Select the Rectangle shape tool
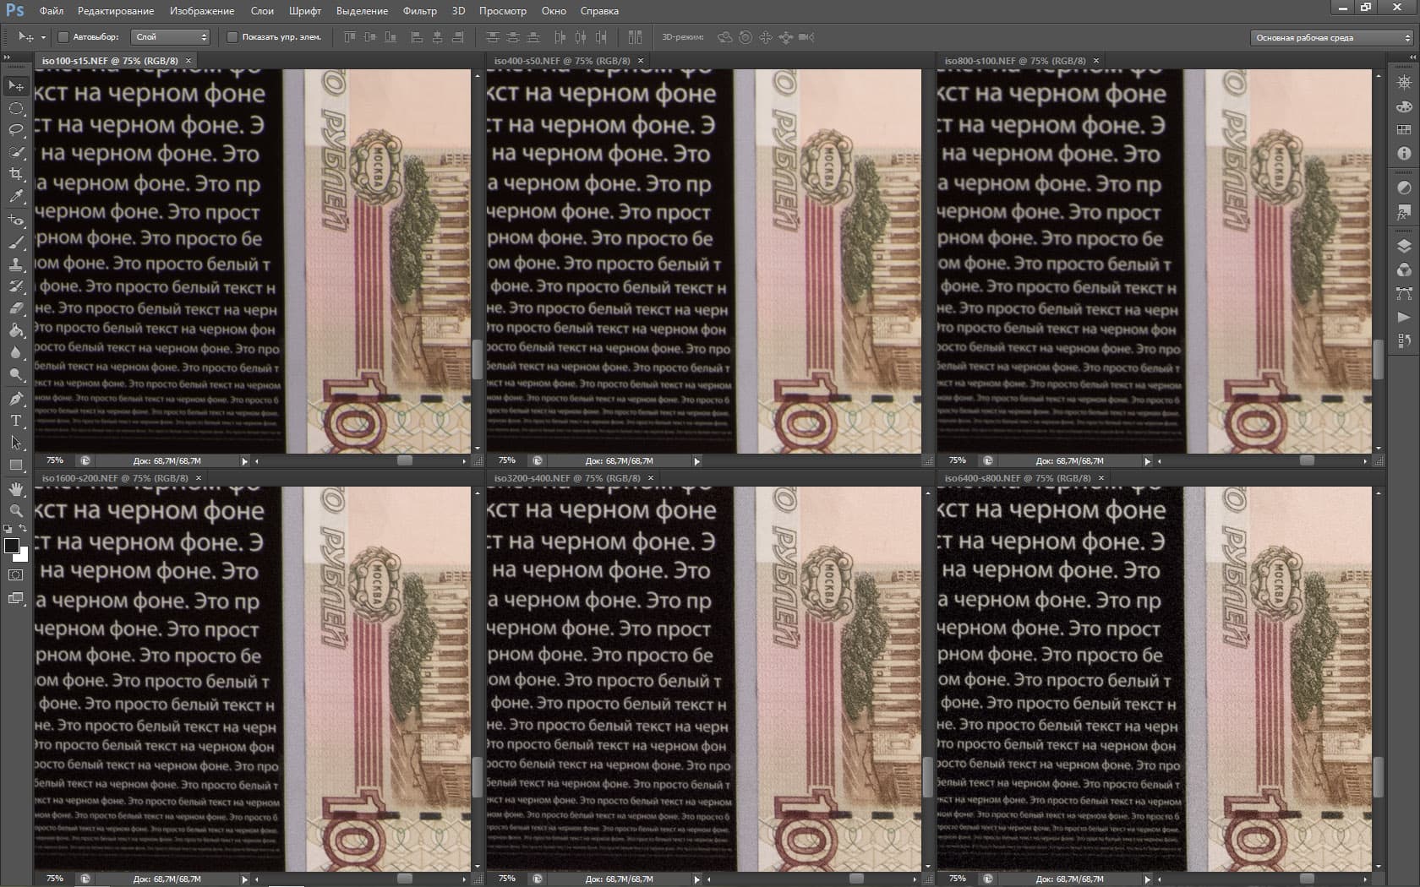 (16, 464)
